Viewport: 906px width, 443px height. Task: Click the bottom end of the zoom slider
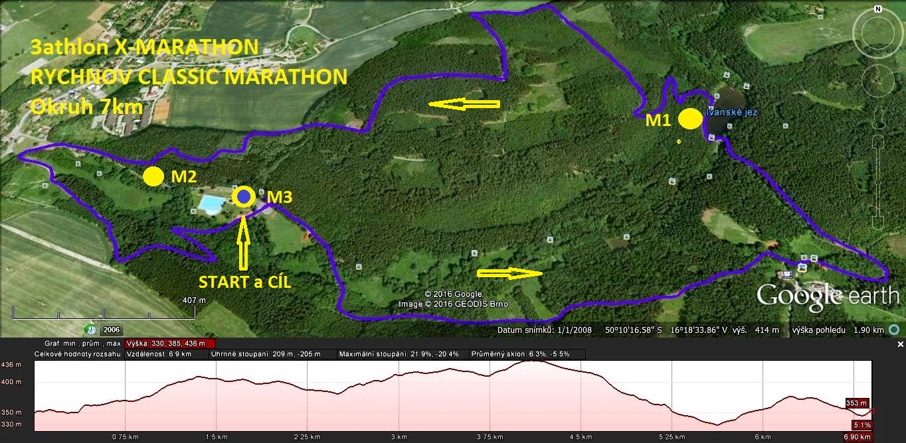(878, 221)
